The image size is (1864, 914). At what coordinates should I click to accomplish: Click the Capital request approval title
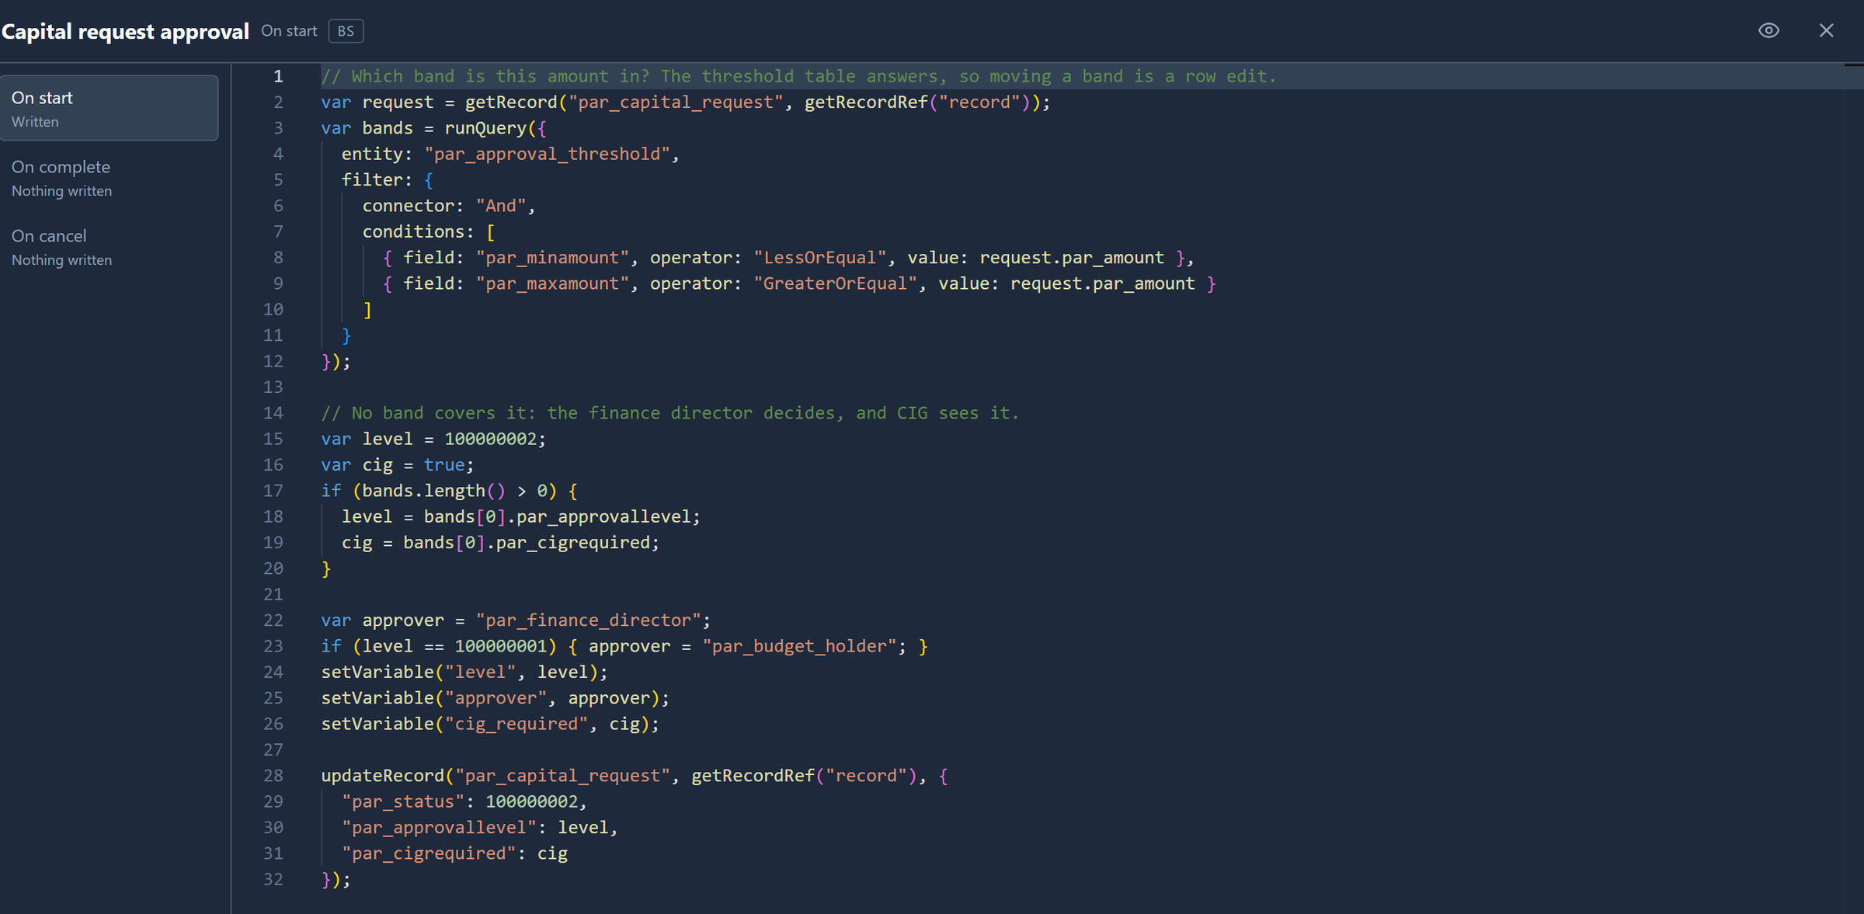coord(125,31)
